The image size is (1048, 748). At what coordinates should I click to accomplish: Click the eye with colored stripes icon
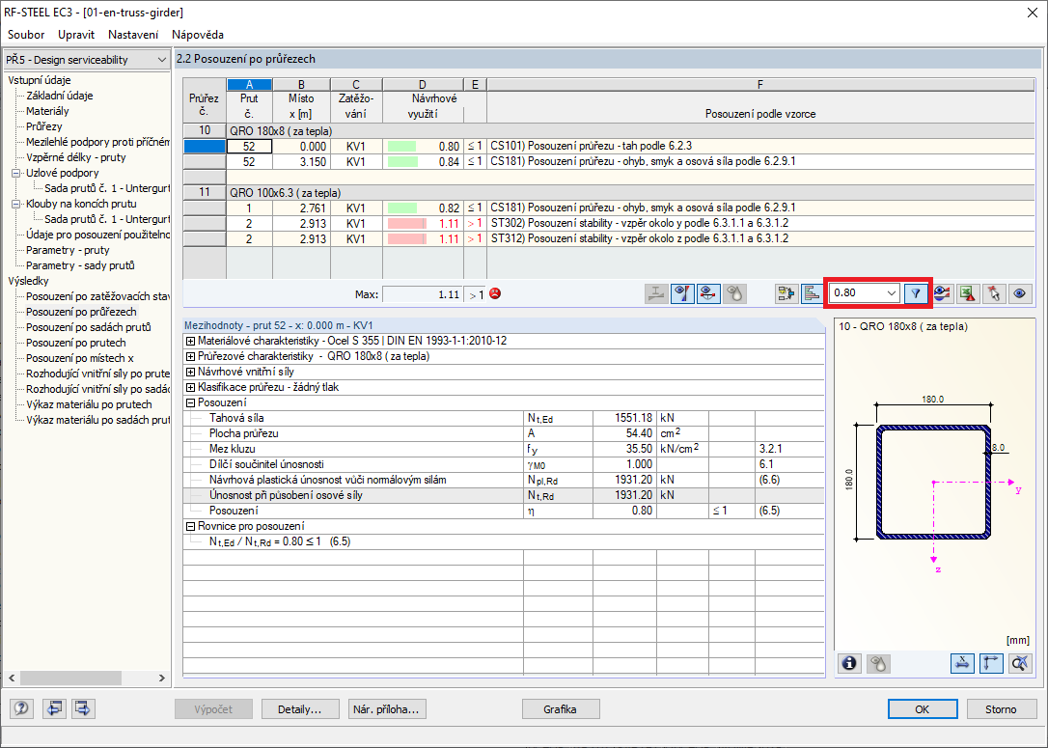pos(943,293)
